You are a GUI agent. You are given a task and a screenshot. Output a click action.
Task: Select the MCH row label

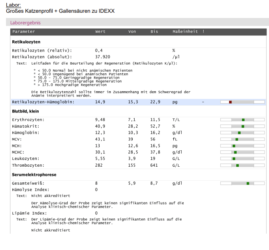click(x=17, y=146)
